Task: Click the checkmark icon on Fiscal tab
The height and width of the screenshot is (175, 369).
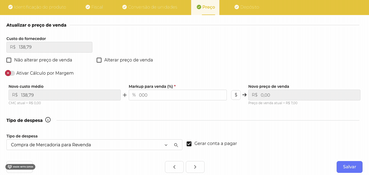Action: click(88, 7)
